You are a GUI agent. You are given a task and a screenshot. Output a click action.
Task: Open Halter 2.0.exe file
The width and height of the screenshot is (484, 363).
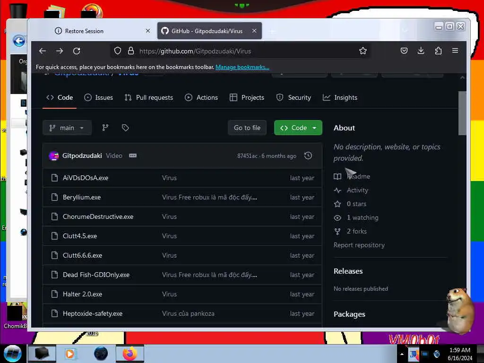point(82,294)
